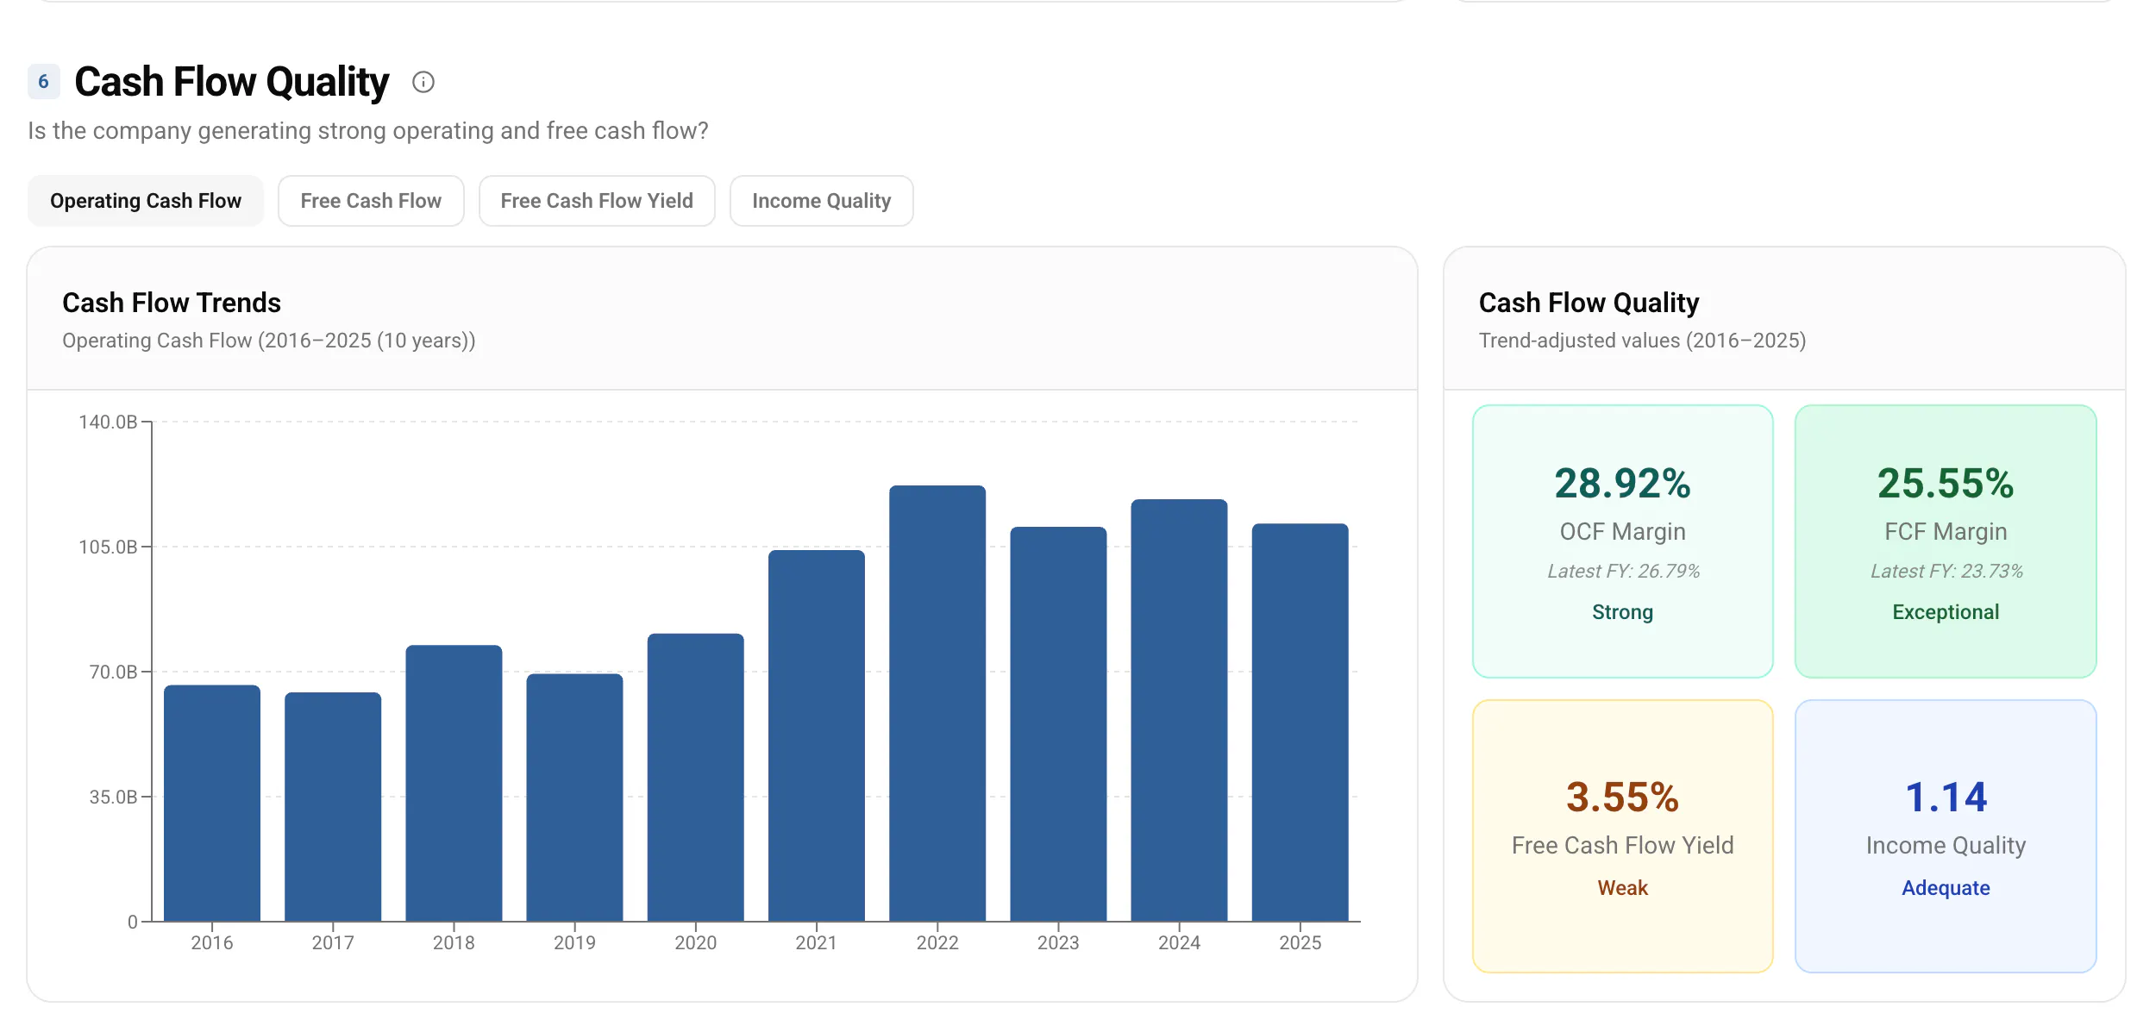2137x1026 pixels.
Task: Click the 'Weak' rating label
Action: [1622, 888]
